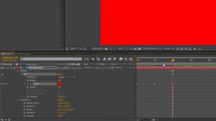Click the show channel color icon
This screenshot has width=216, height=121.
[x=115, y=49]
